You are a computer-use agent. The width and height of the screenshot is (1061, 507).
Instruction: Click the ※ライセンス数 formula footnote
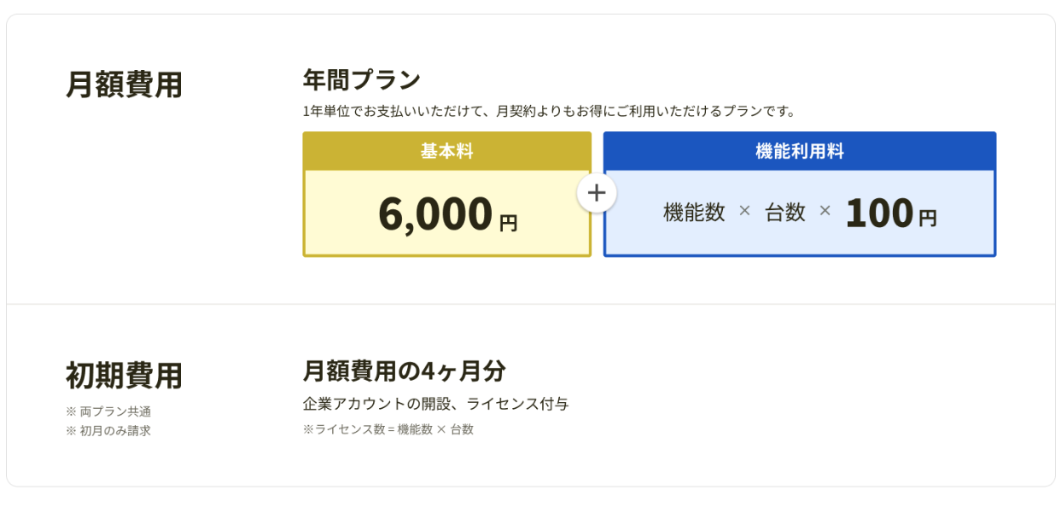point(388,429)
